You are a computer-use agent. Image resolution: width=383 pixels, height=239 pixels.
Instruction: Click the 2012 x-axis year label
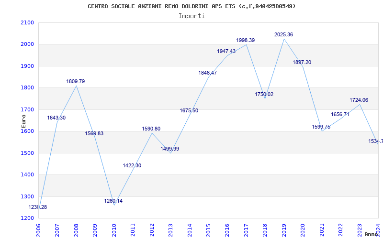pyautogui.click(x=152, y=230)
